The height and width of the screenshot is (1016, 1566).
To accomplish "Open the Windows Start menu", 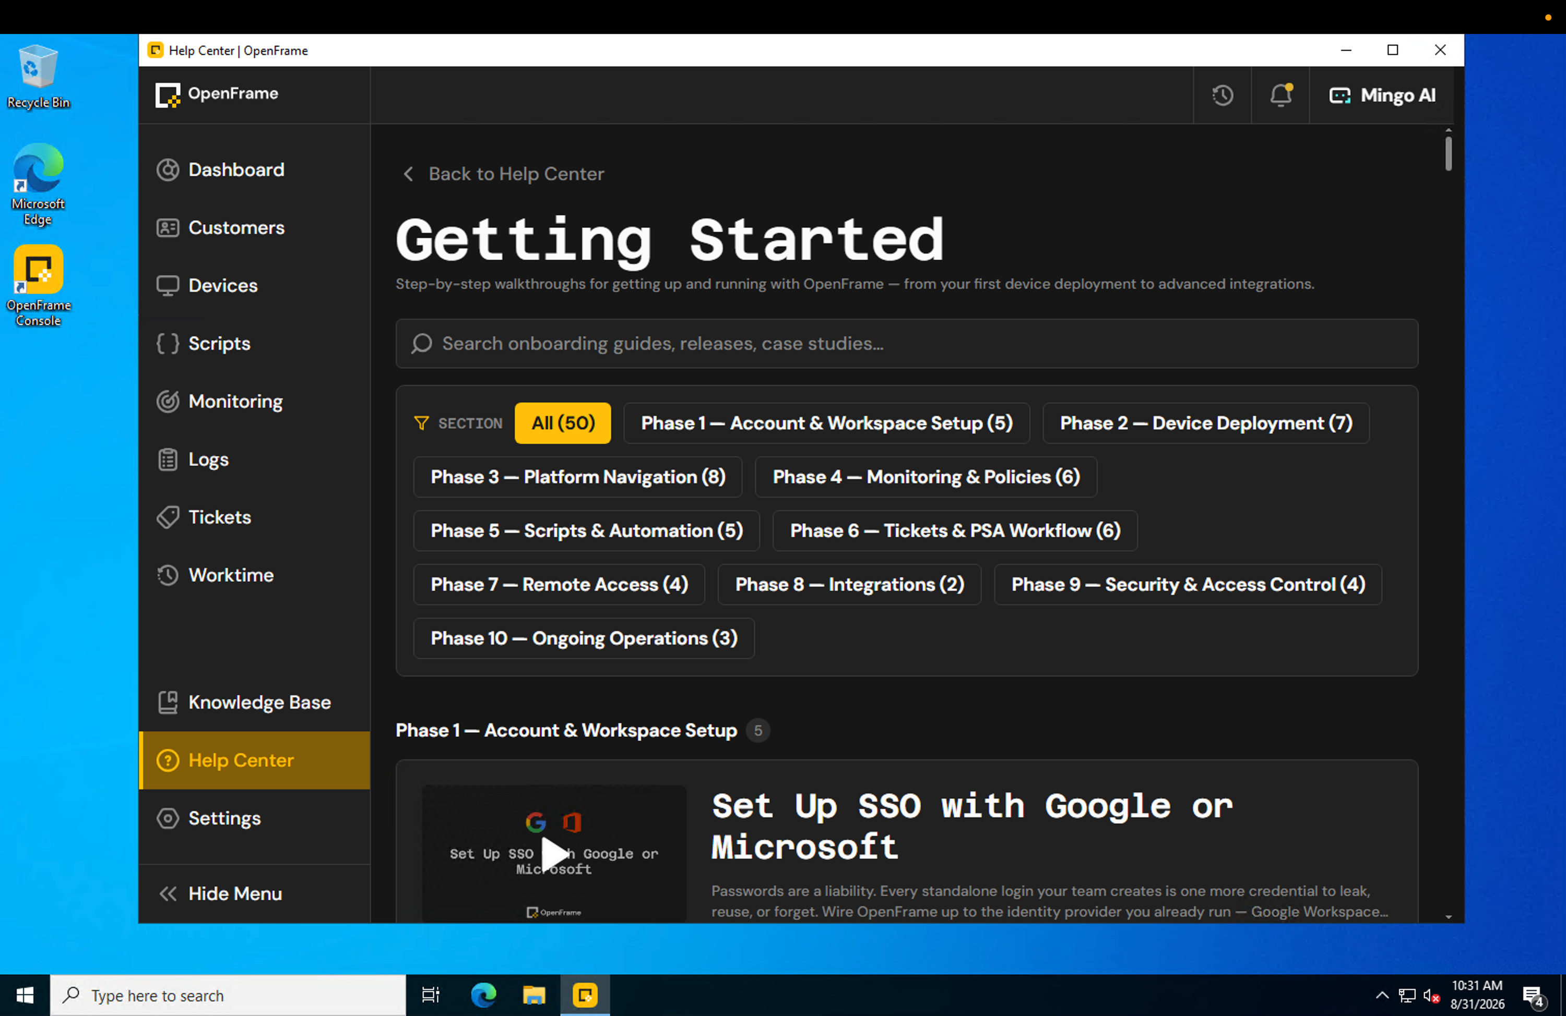I will click(25, 996).
